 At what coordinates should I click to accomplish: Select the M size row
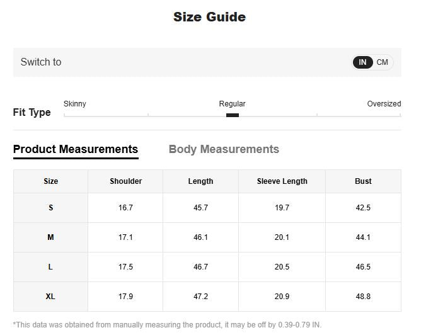pyautogui.click(x=207, y=237)
